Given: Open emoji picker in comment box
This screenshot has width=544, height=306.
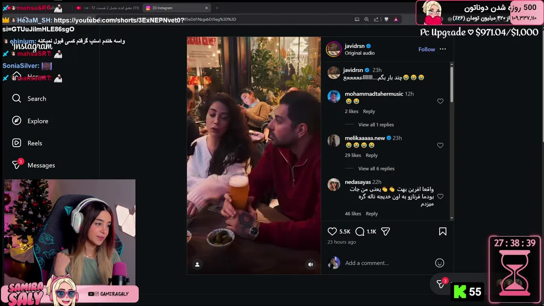Looking at the screenshot, I should coord(439,263).
